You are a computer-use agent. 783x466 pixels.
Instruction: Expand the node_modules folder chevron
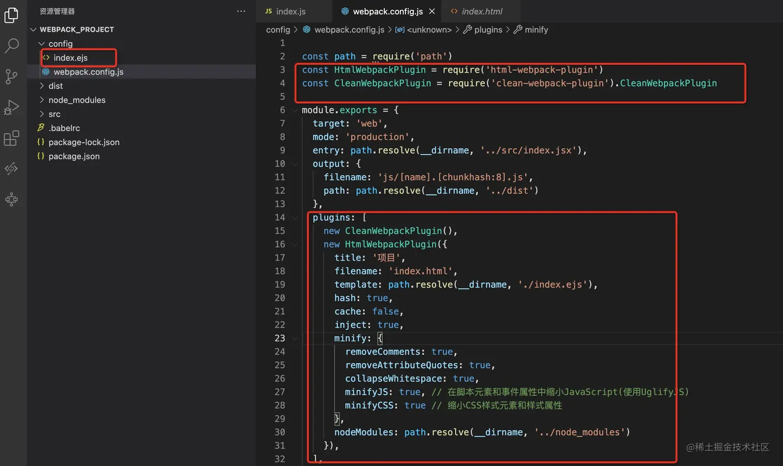coord(42,99)
